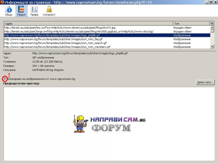Select the tiny.swf row in media list
This screenshot has width=218, height=164.
click(x=107, y=28)
